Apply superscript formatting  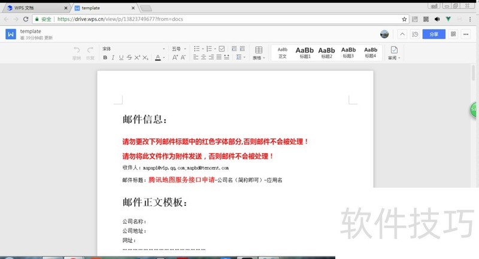click(137, 57)
